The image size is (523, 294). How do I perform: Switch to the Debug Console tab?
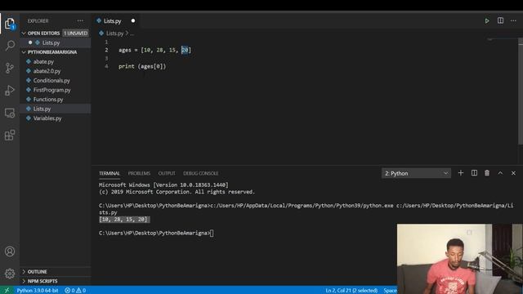(x=200, y=173)
